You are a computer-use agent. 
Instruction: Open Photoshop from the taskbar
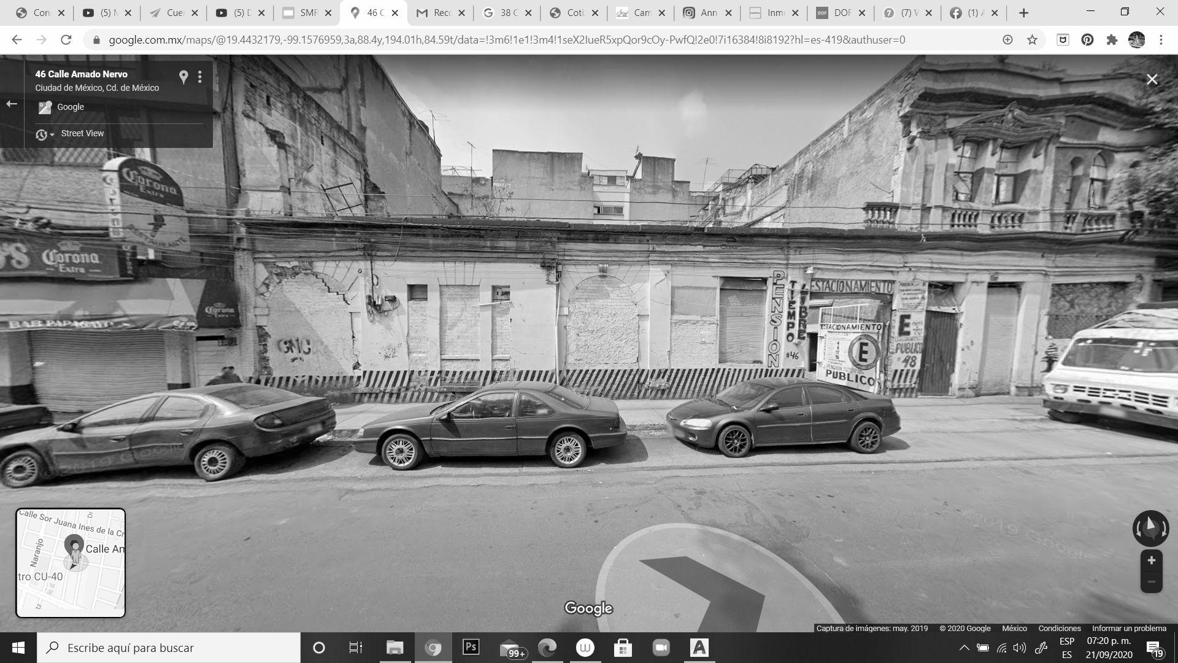[x=471, y=647]
